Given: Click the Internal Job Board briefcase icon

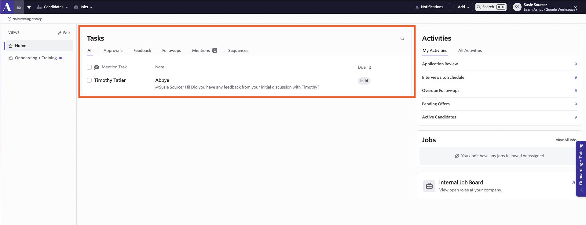Looking at the screenshot, I should 429,186.
